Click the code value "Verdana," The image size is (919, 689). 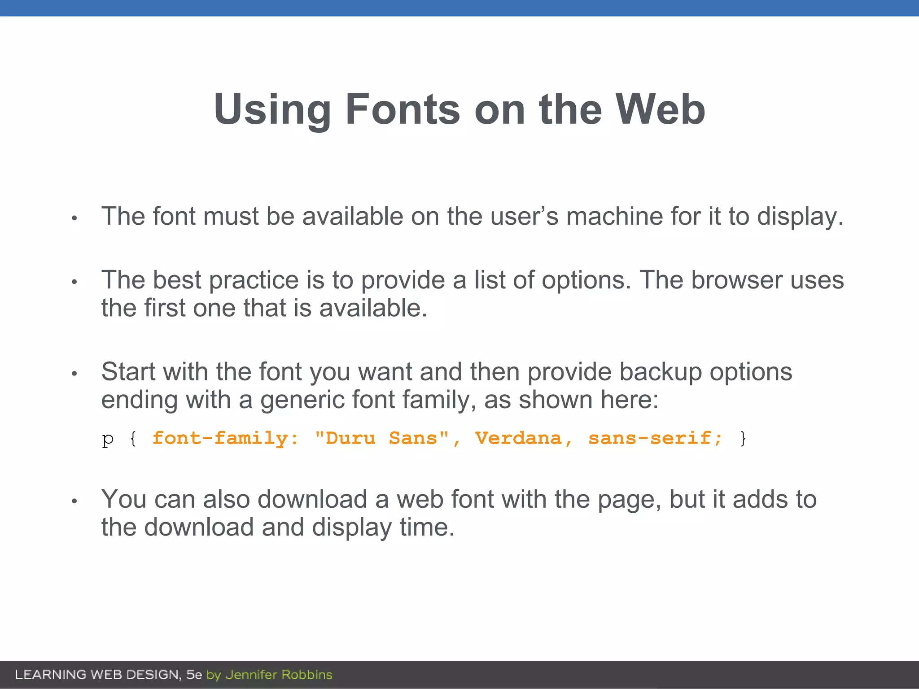tap(524, 439)
